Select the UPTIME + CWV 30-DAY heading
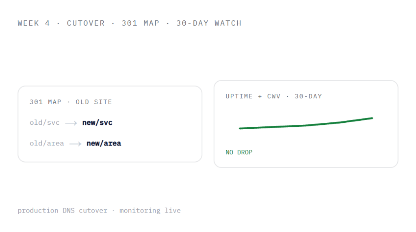This screenshot has height=232, width=416. click(x=274, y=96)
